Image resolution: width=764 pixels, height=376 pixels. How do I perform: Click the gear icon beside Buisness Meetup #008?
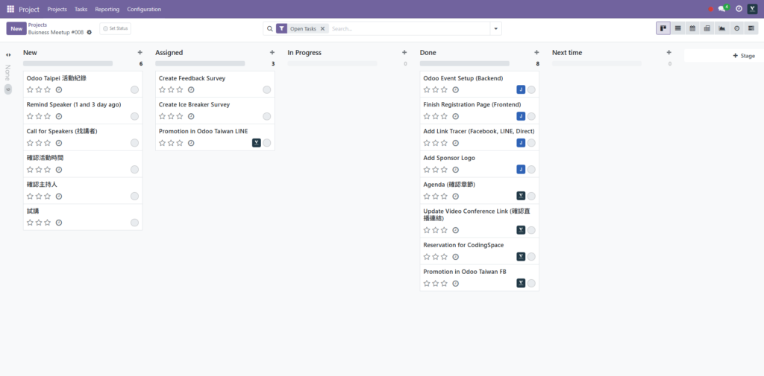90,33
